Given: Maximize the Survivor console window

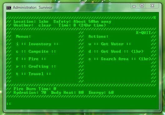Looking at the screenshot, I should click(x=142, y=6).
